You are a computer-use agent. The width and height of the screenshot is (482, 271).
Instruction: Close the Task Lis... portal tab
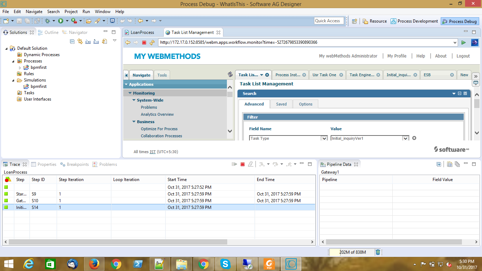(267, 75)
